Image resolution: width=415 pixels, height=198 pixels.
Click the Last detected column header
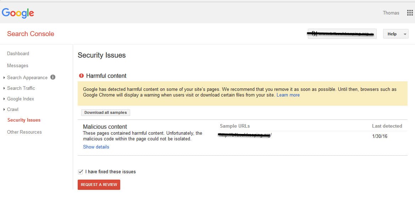tap(387, 126)
